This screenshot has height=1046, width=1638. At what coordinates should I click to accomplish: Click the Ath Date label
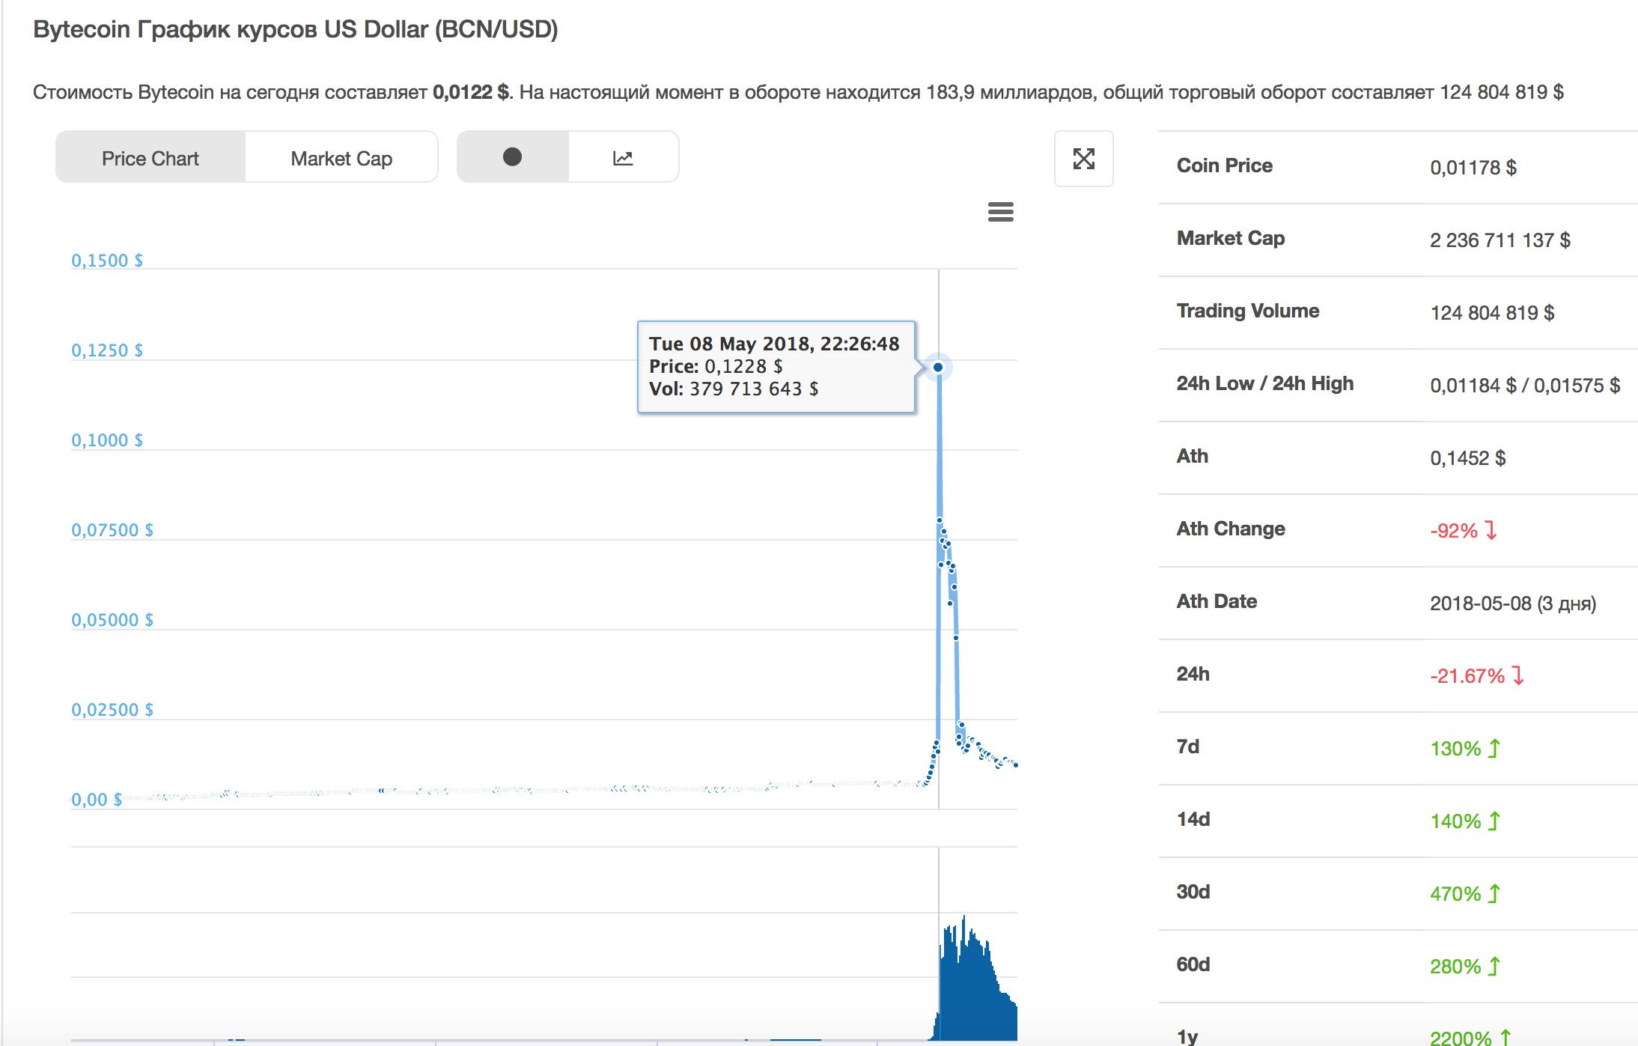[1217, 601]
